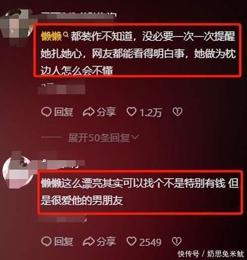Like the second comment with 2549 likes
This screenshot has height=260, width=247.
(131, 241)
